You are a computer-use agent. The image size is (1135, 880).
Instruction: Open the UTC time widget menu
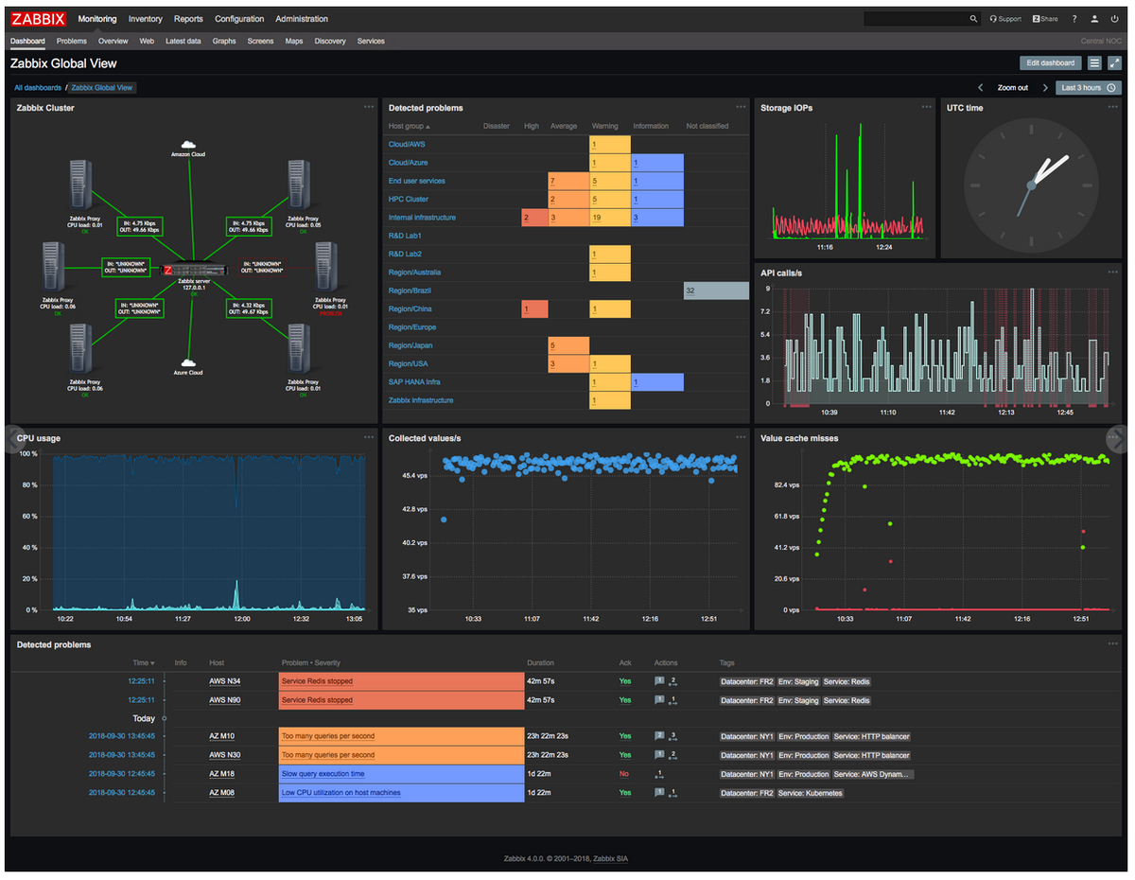1112,107
